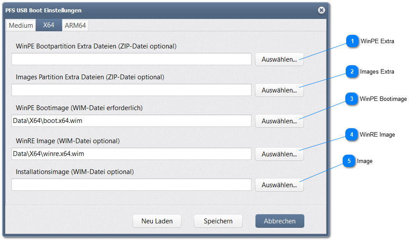The width and height of the screenshot is (414, 241).
Task: Close the PFS USB Boot Einstellungen dialog
Action: pyautogui.click(x=322, y=10)
